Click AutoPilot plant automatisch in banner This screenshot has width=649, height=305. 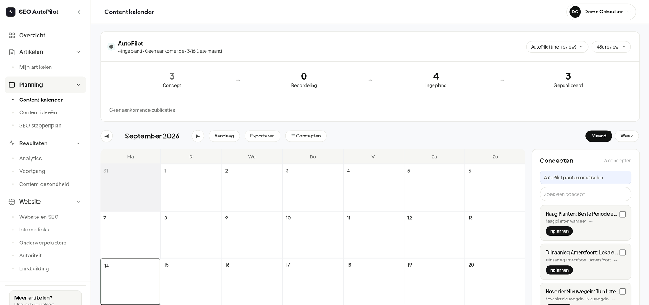tap(585, 178)
